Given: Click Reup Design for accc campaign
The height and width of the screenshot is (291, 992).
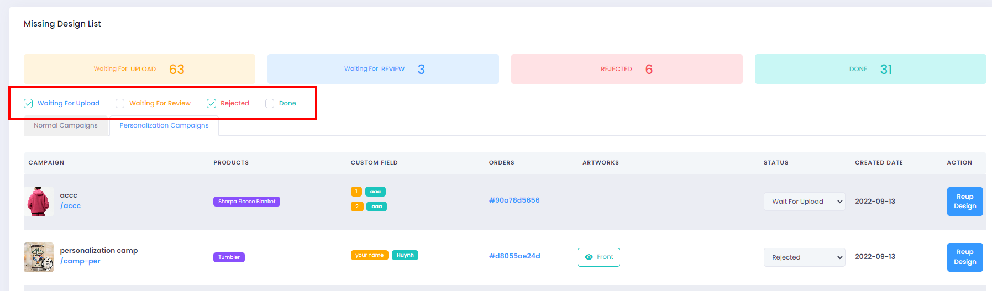Looking at the screenshot, I should pos(965,202).
